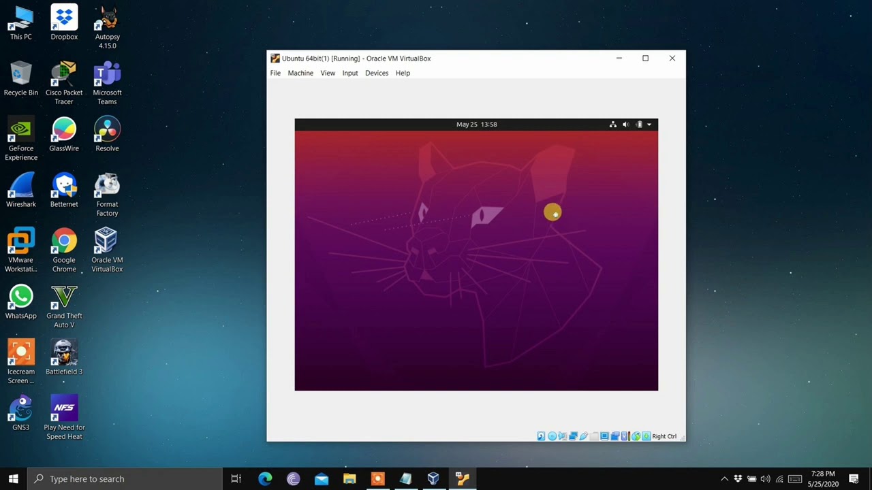Click the audio icon in VirtualBox status bar
The width and height of the screenshot is (872, 490).
563,436
